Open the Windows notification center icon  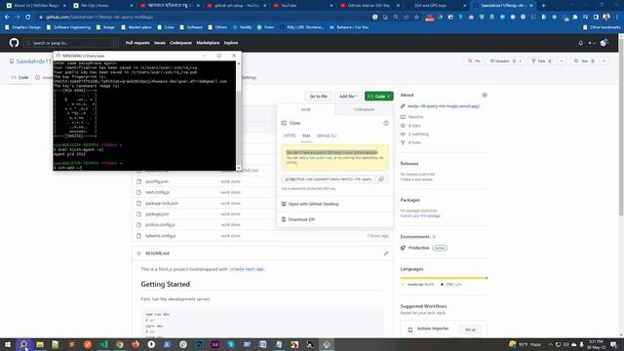click(x=613, y=344)
